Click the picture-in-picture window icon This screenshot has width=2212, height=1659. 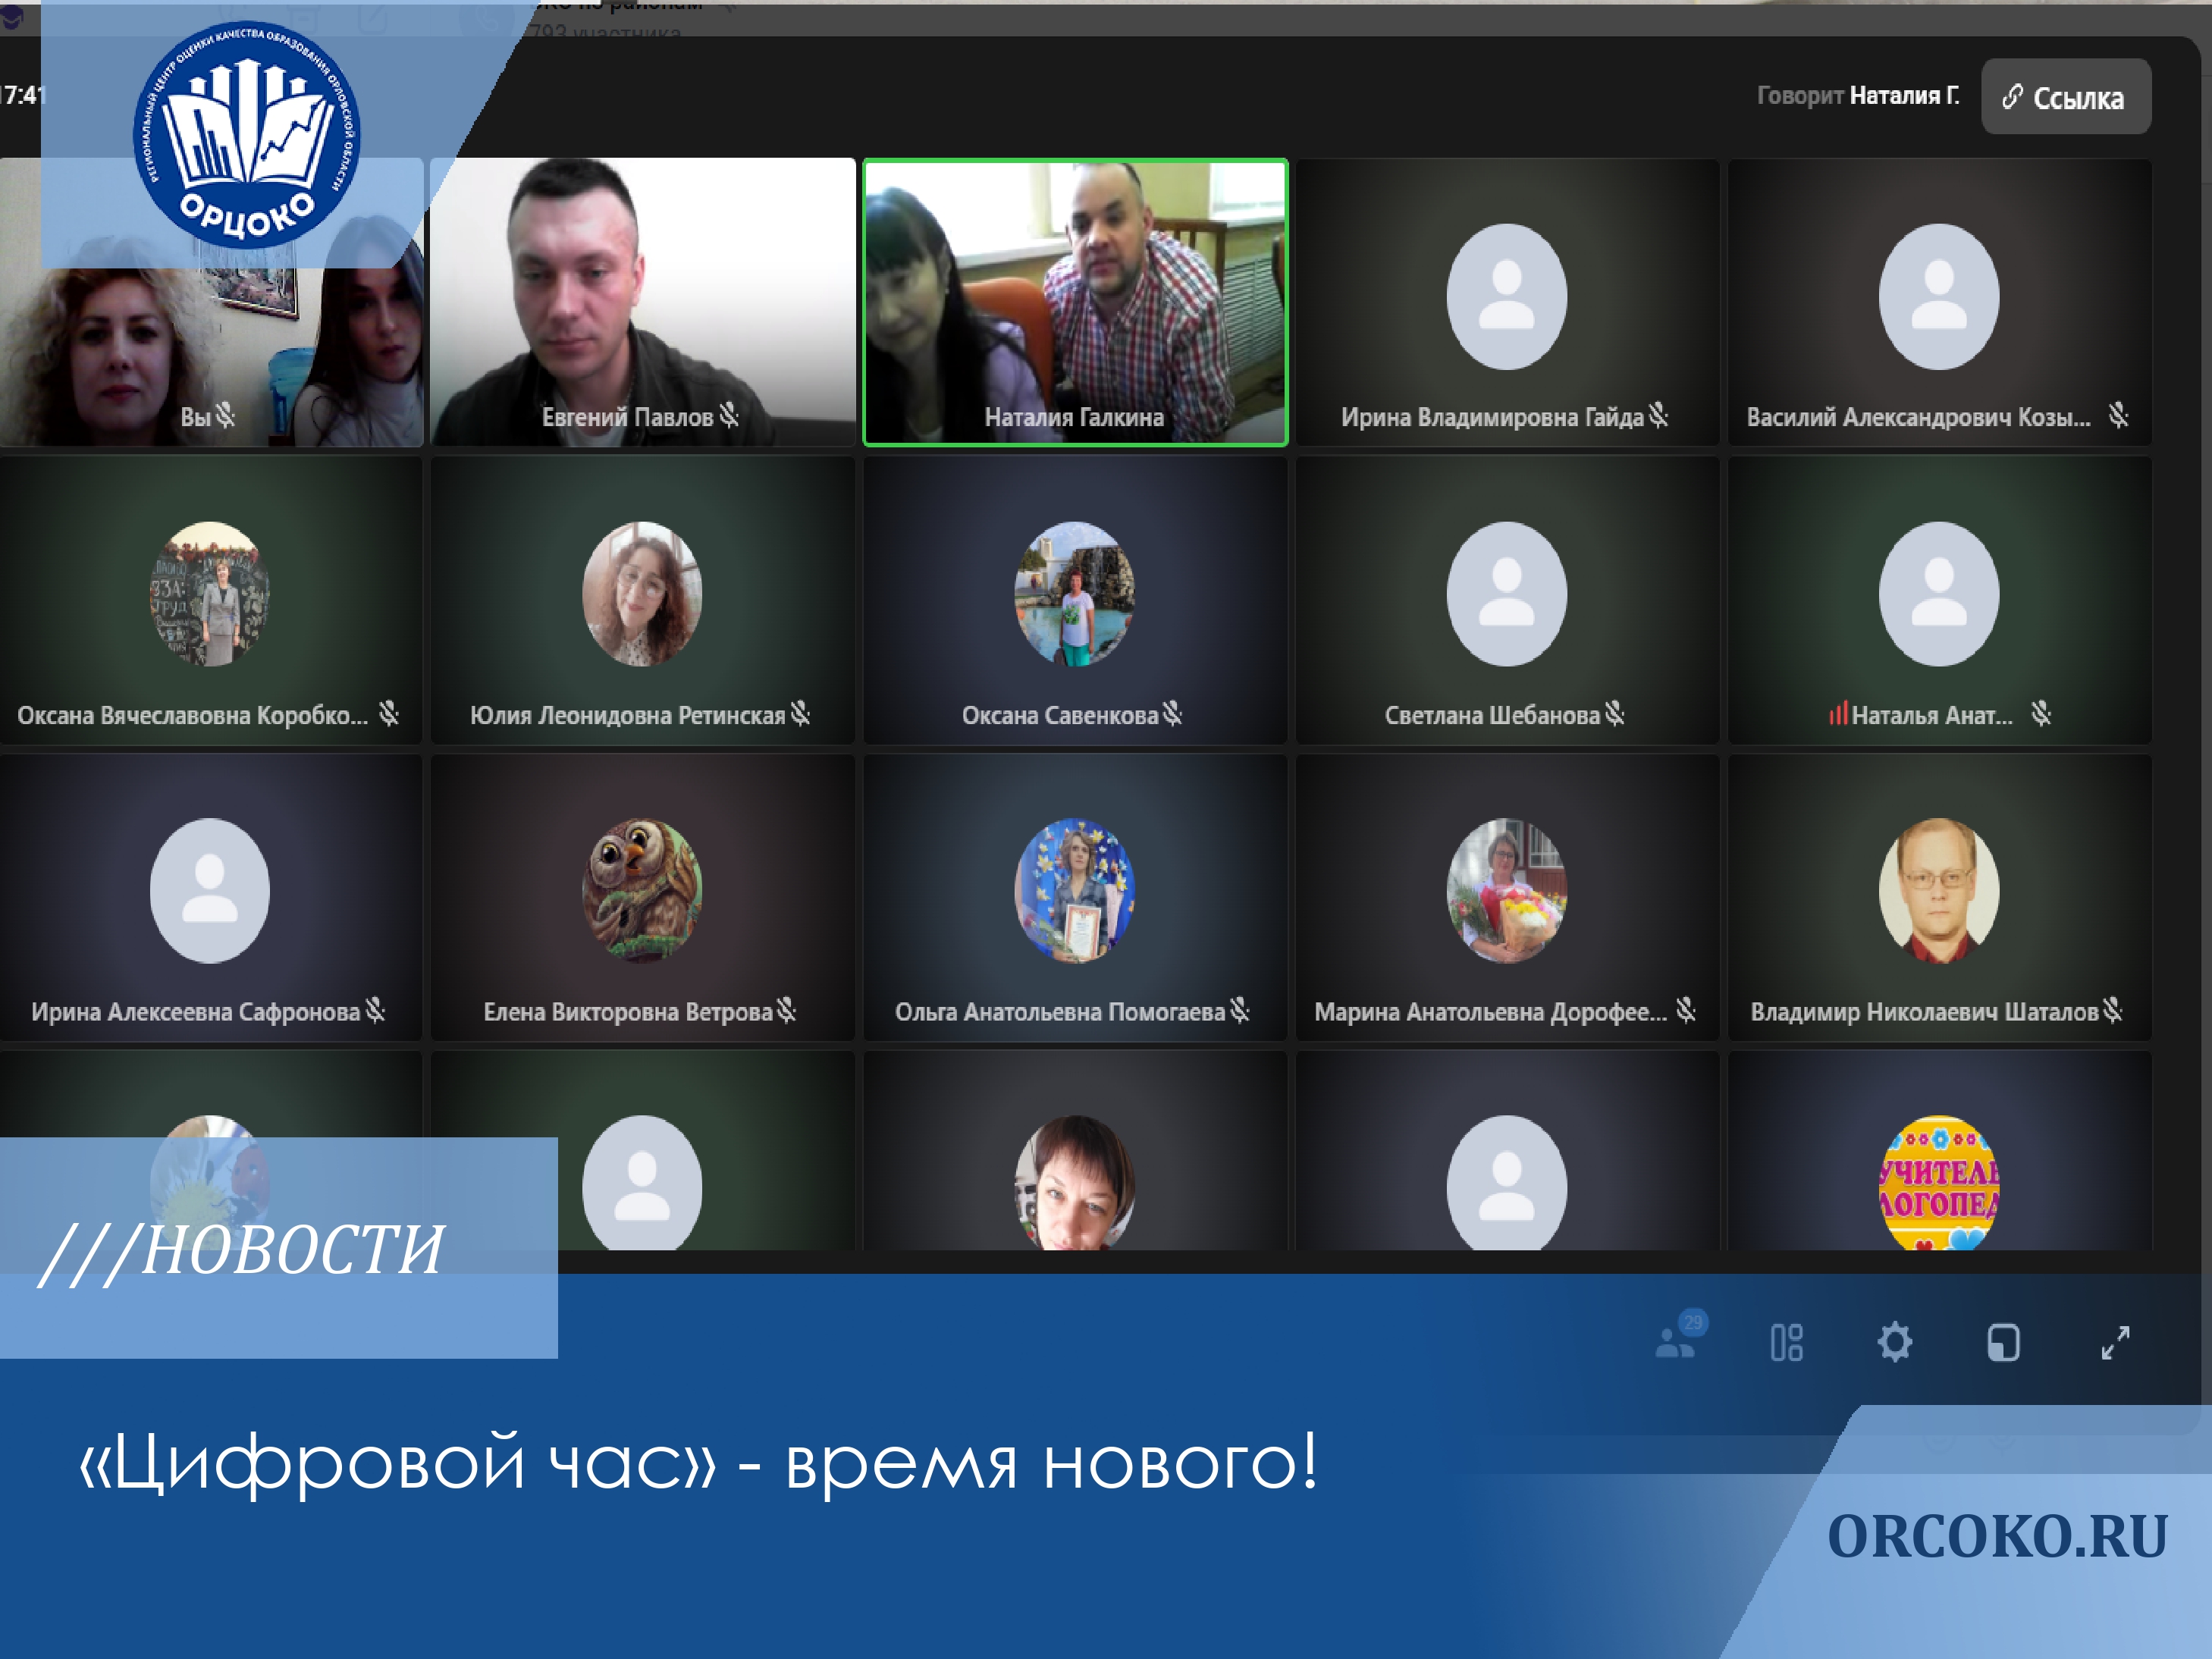(x=2003, y=1342)
